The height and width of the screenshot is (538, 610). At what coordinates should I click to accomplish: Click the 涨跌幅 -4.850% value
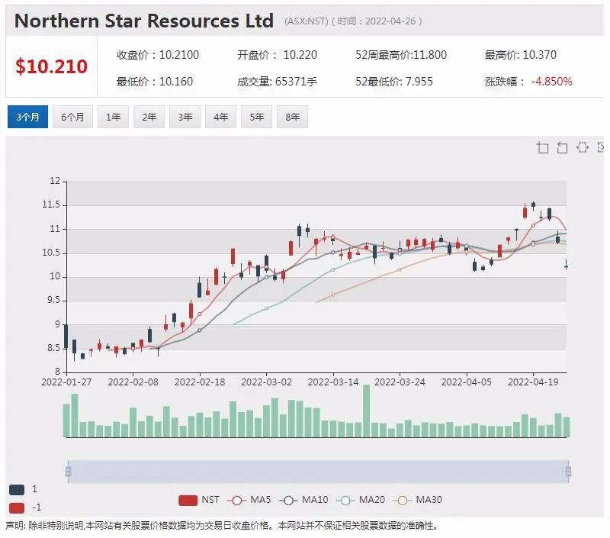point(528,82)
